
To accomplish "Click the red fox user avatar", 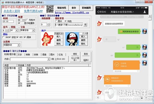I will (x=48, y=39).
